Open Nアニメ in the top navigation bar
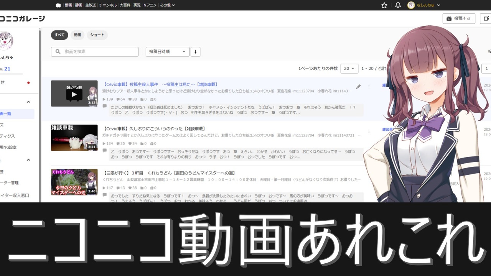The width and height of the screenshot is (491, 276). pyautogui.click(x=150, y=5)
